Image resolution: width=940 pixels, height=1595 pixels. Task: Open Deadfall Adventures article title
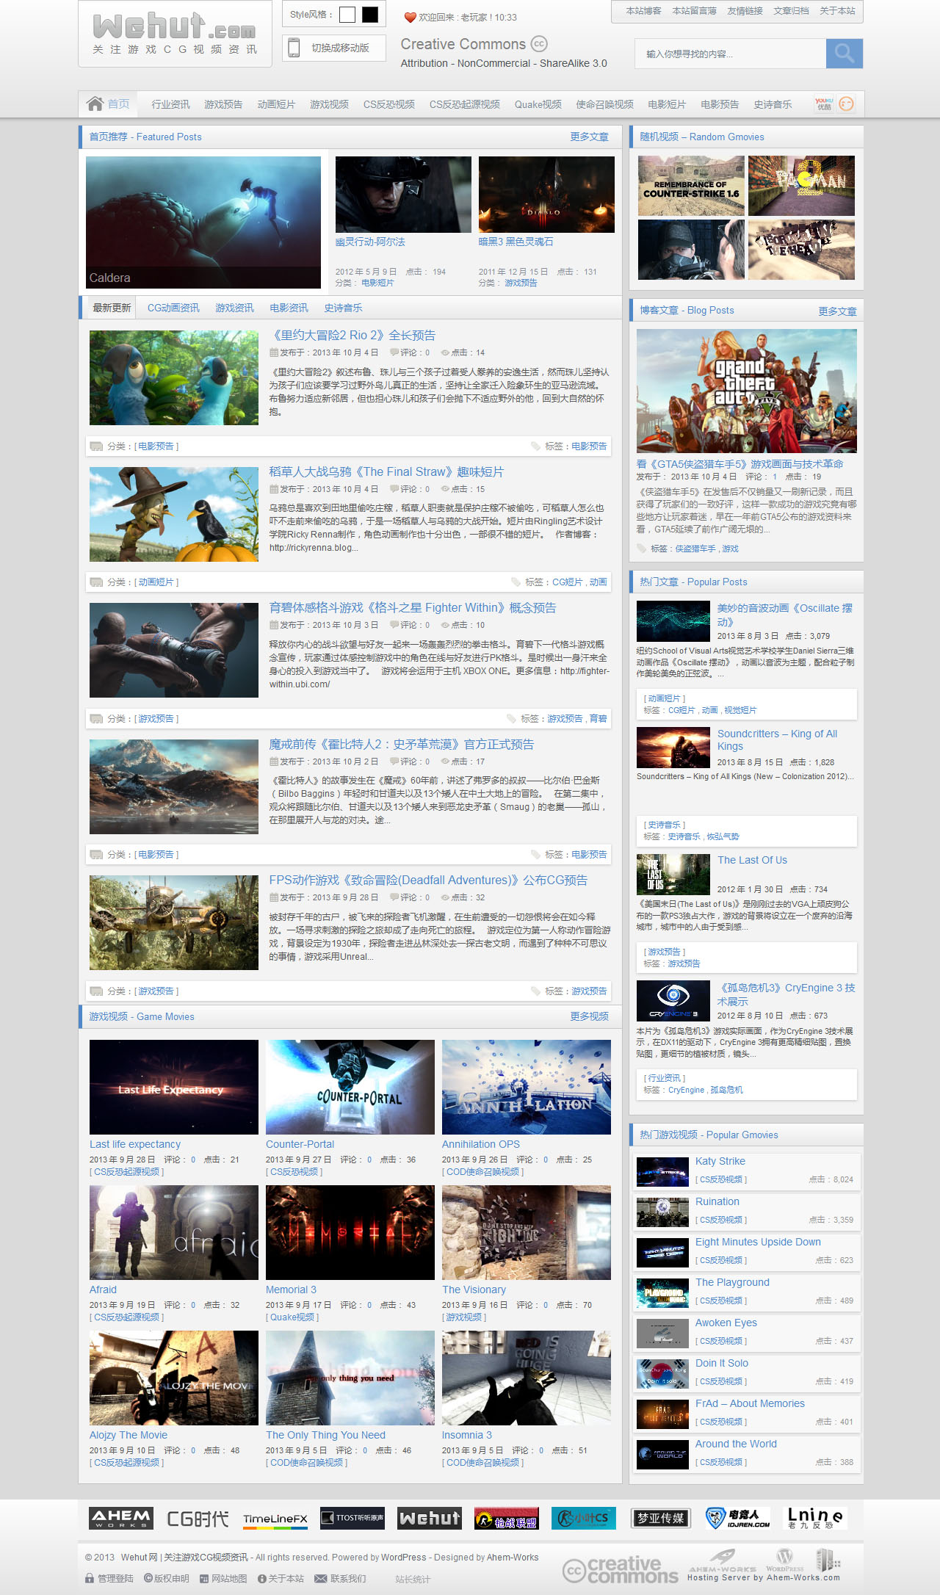pos(428,880)
